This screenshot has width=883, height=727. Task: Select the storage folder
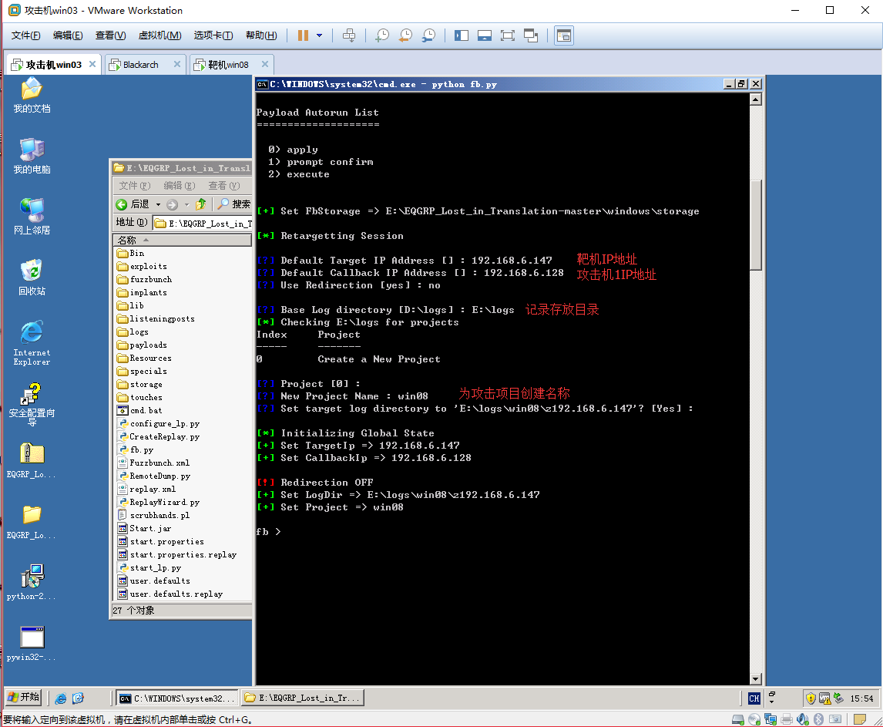(x=140, y=385)
